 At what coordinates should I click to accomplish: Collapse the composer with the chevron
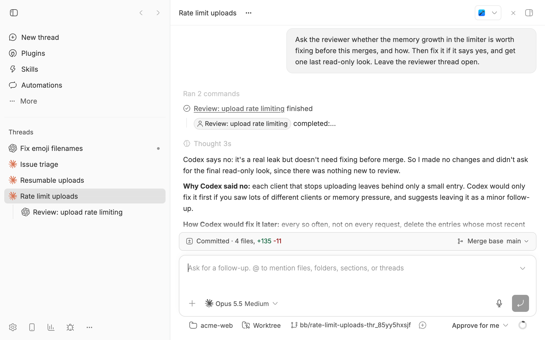pyautogui.click(x=523, y=268)
